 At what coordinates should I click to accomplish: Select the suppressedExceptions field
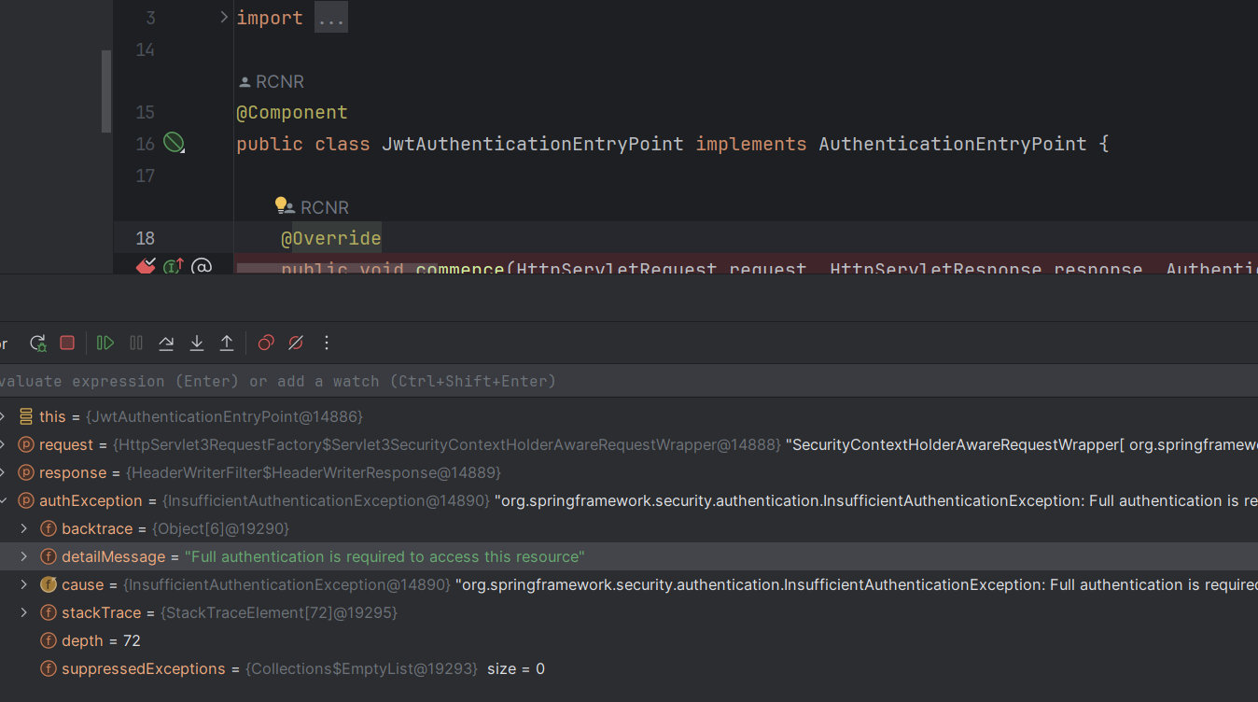(629, 668)
